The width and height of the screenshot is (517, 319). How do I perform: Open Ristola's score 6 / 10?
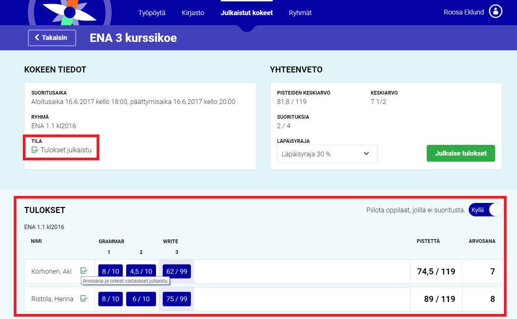141,299
